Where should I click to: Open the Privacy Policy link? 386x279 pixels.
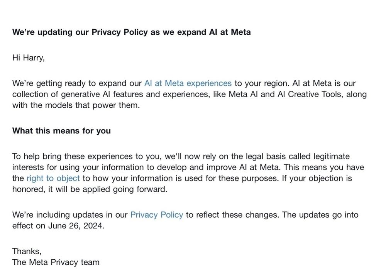pyautogui.click(x=156, y=215)
